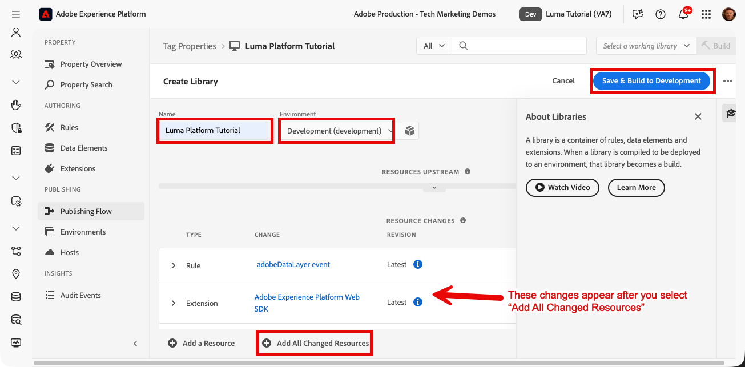
Task: Expand the second left rail section chevron
Action: pyautogui.click(x=16, y=178)
